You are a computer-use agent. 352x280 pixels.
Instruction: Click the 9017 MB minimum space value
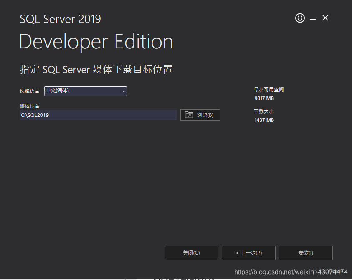[264, 98]
